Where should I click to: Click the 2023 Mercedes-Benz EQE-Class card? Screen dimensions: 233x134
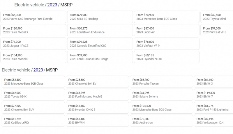(x=166, y=17)
